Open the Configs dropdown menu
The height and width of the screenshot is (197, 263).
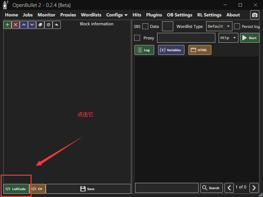(117, 15)
